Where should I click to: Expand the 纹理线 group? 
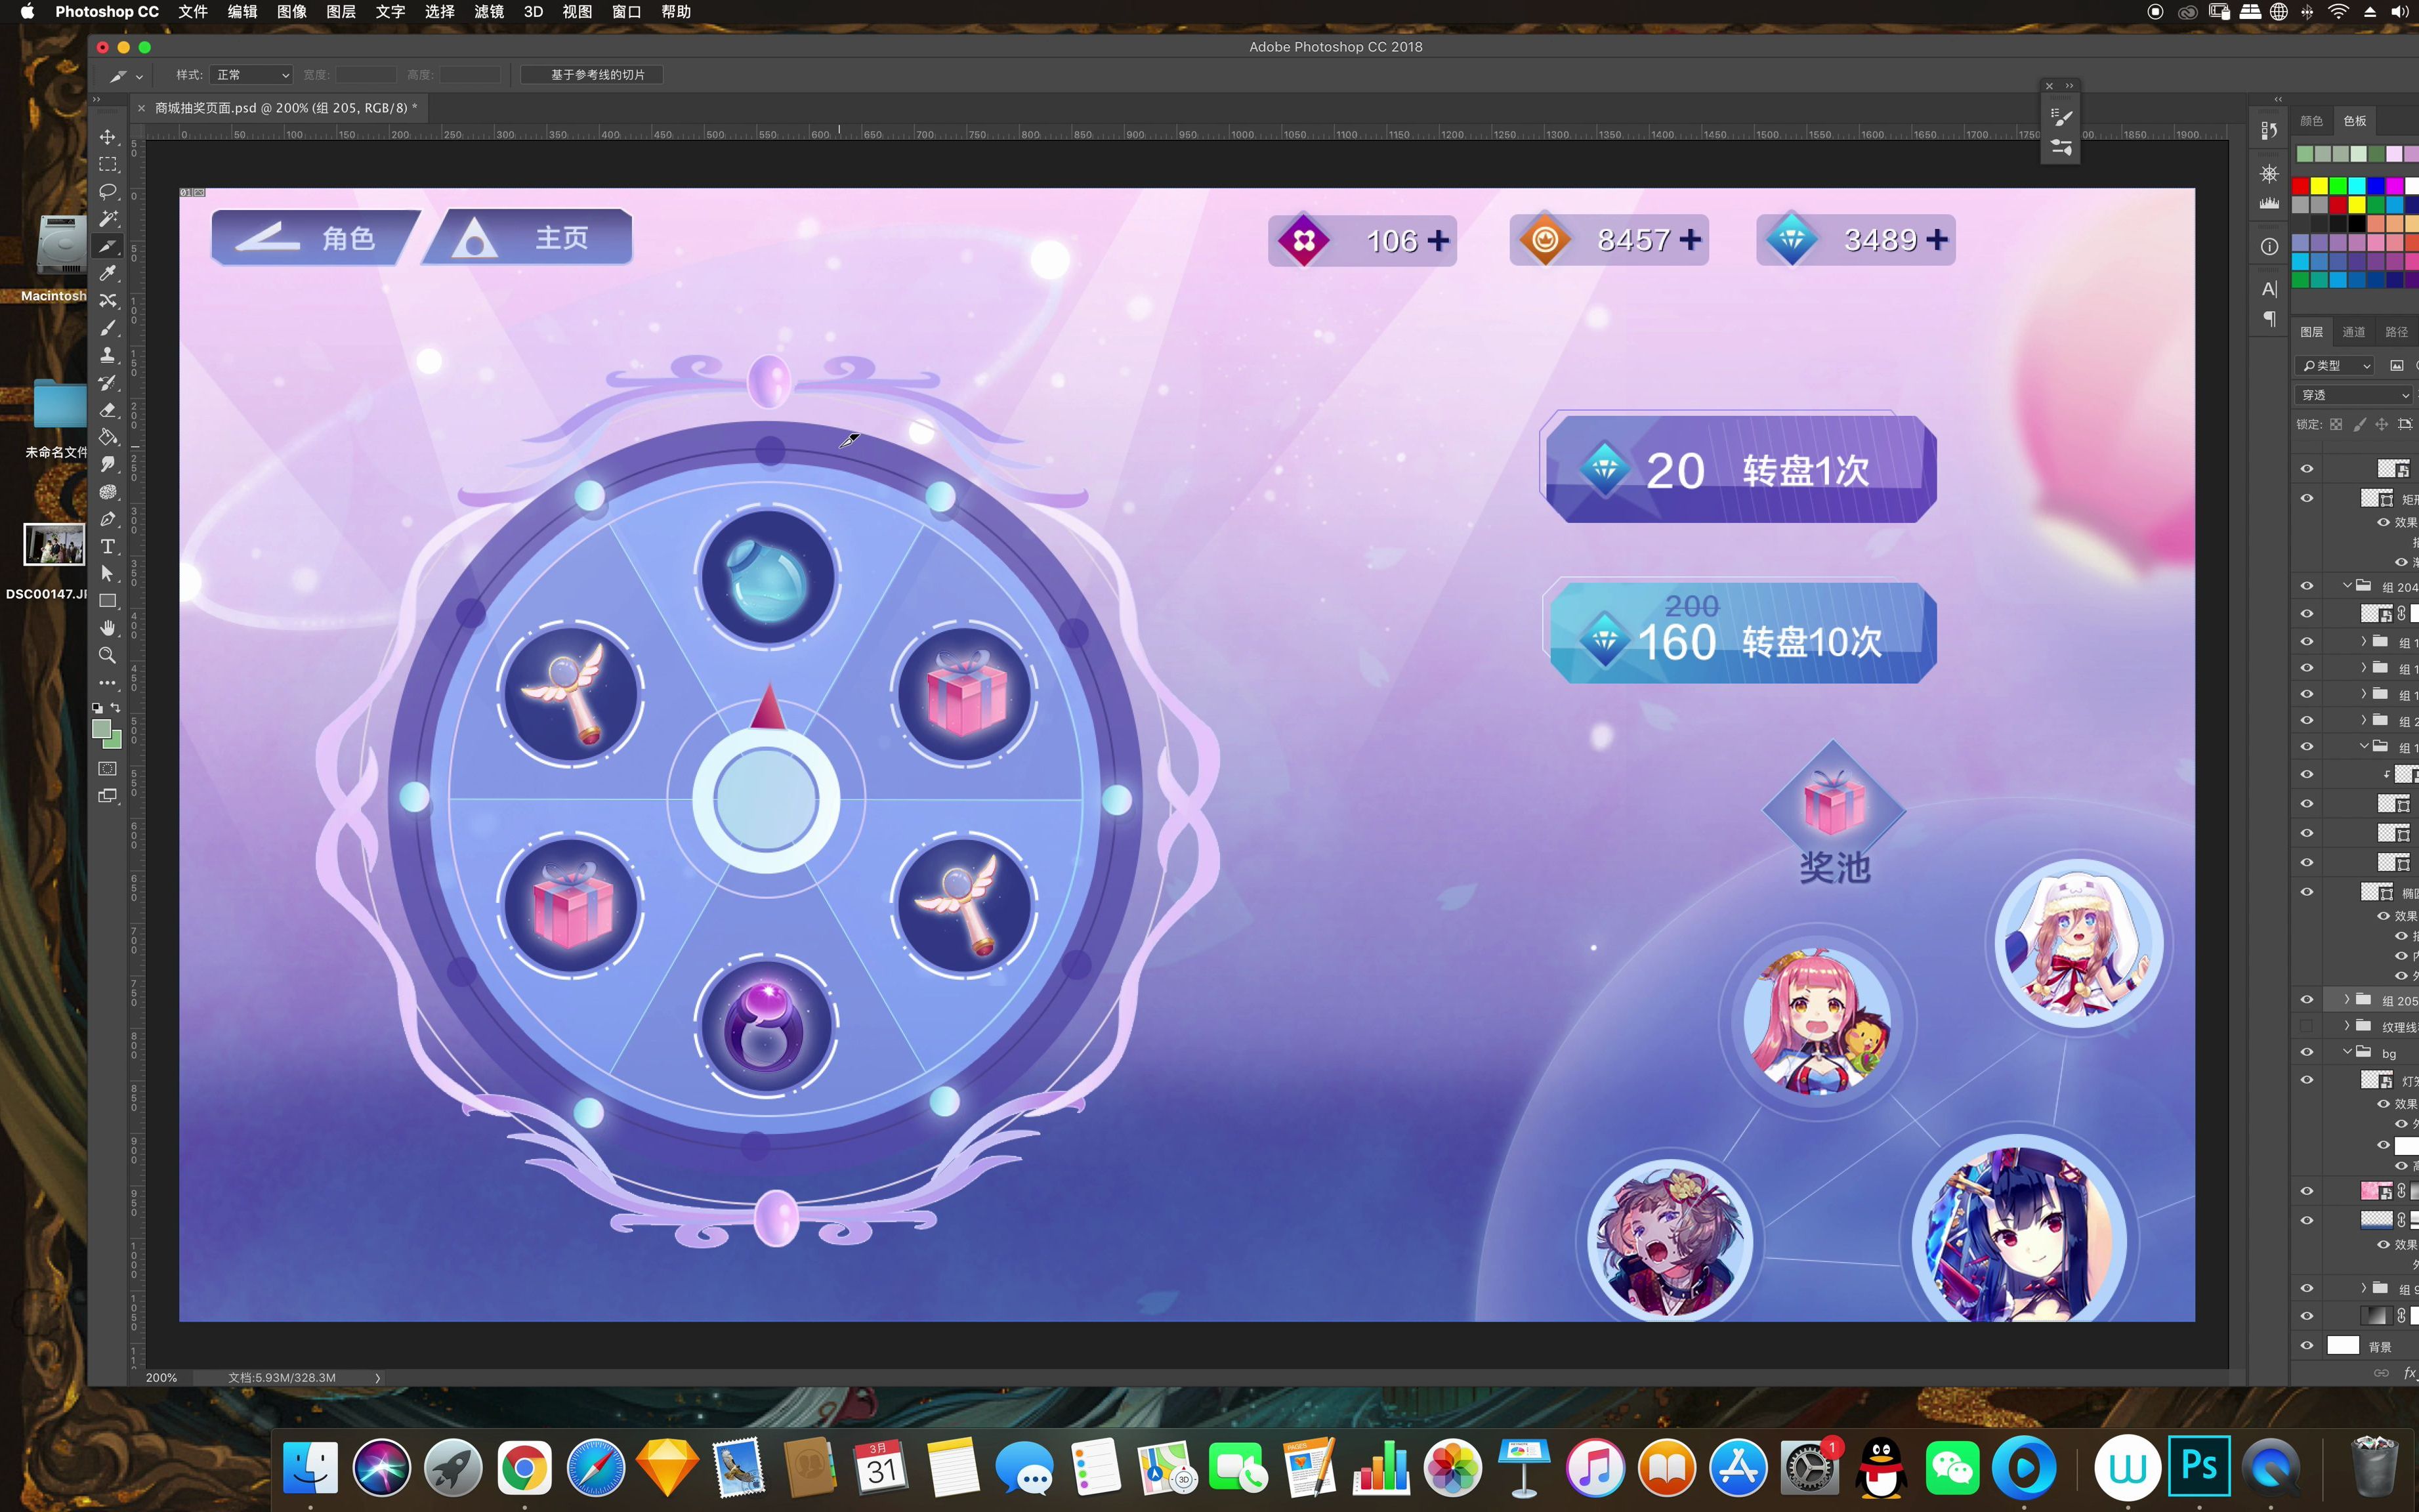tap(2346, 1026)
